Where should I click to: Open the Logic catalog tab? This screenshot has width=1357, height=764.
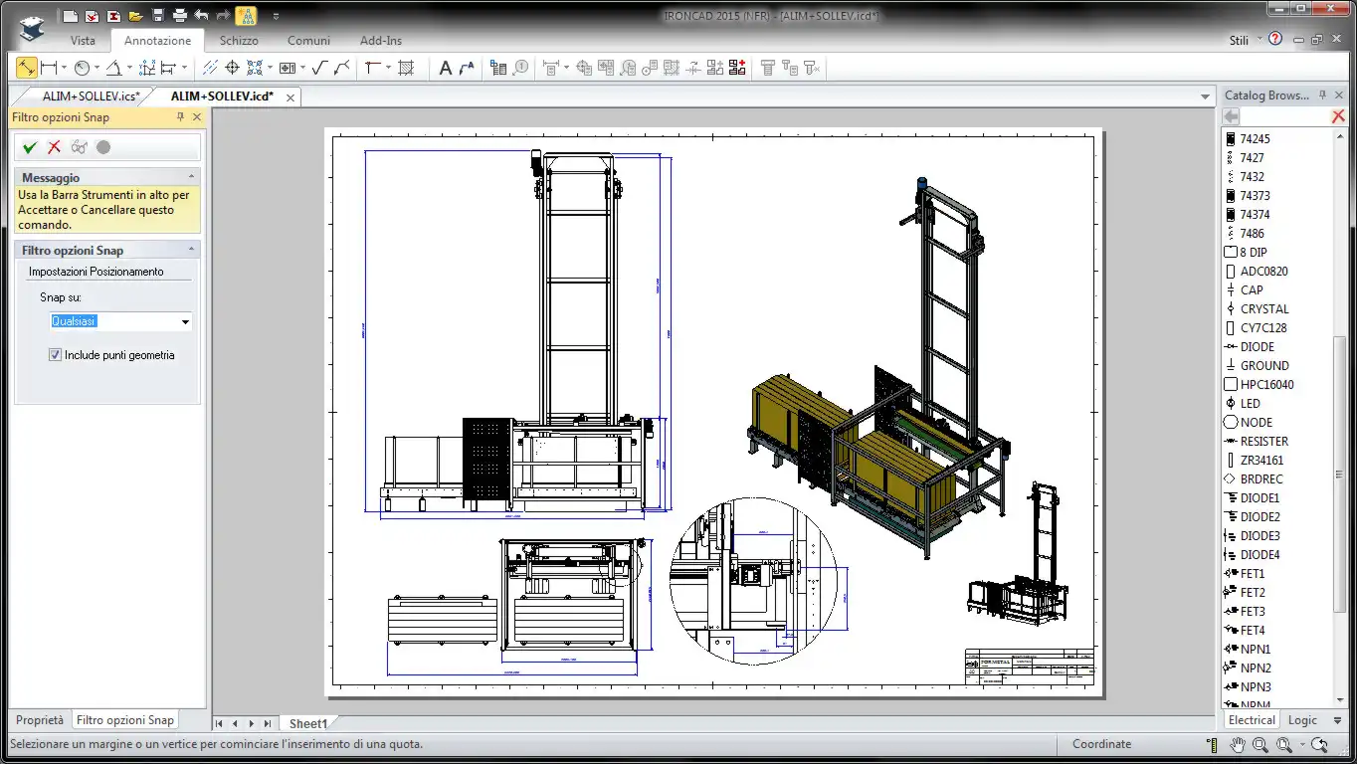[x=1302, y=720]
